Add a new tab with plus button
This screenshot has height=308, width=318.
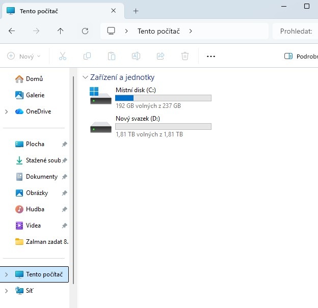point(136,11)
